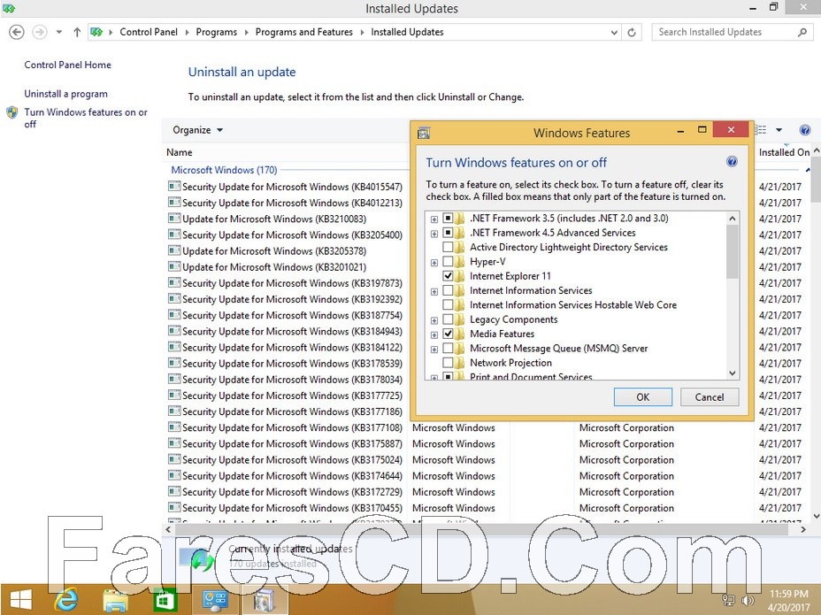Click Control Panel in the breadcrumb
The image size is (821, 615).
coord(148,32)
